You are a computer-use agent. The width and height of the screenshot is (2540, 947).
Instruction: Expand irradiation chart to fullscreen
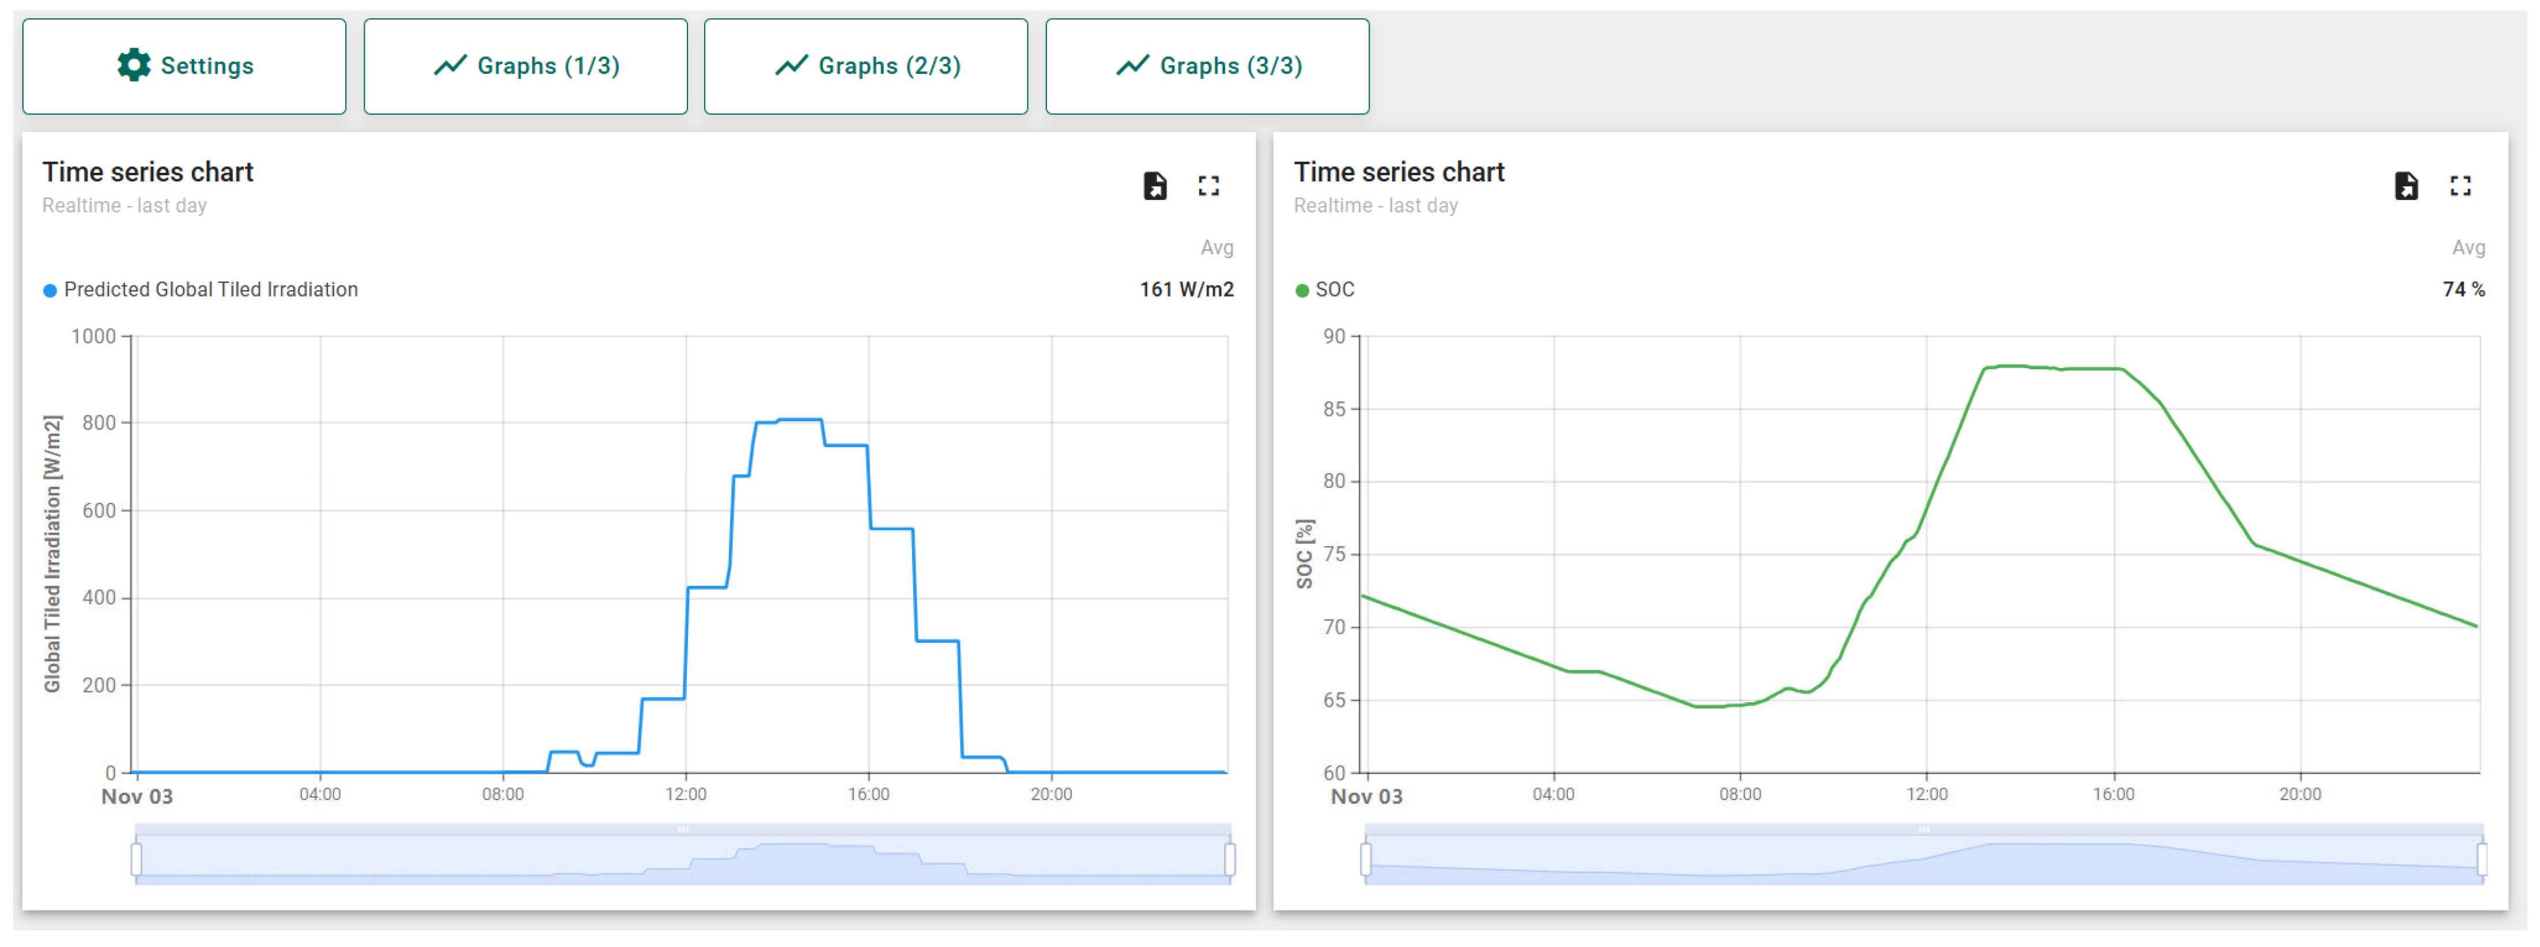click(x=1208, y=185)
